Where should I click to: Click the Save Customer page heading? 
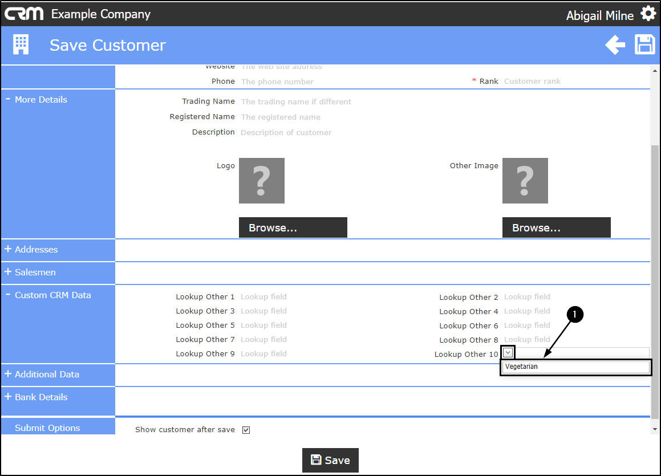click(108, 45)
